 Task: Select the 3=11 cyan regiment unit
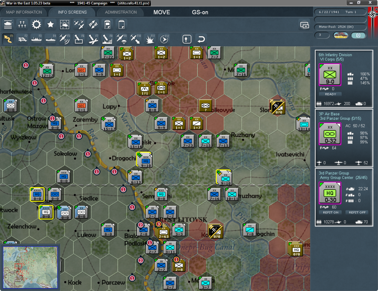click(170, 248)
